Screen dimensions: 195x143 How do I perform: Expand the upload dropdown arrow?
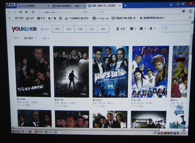tap(155, 28)
